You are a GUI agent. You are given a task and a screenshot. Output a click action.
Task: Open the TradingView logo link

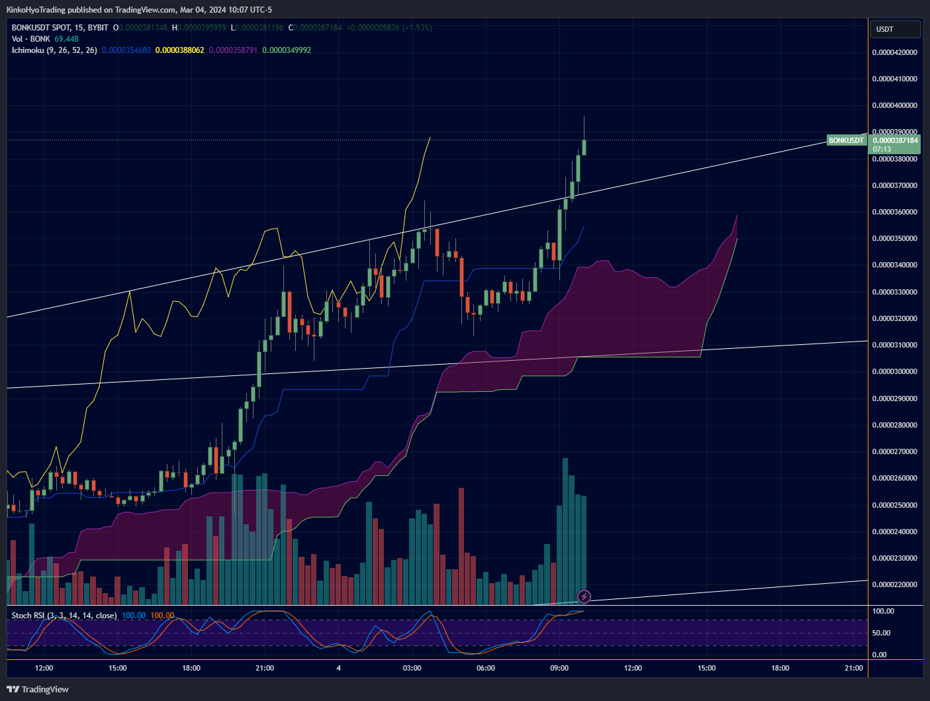coord(39,689)
